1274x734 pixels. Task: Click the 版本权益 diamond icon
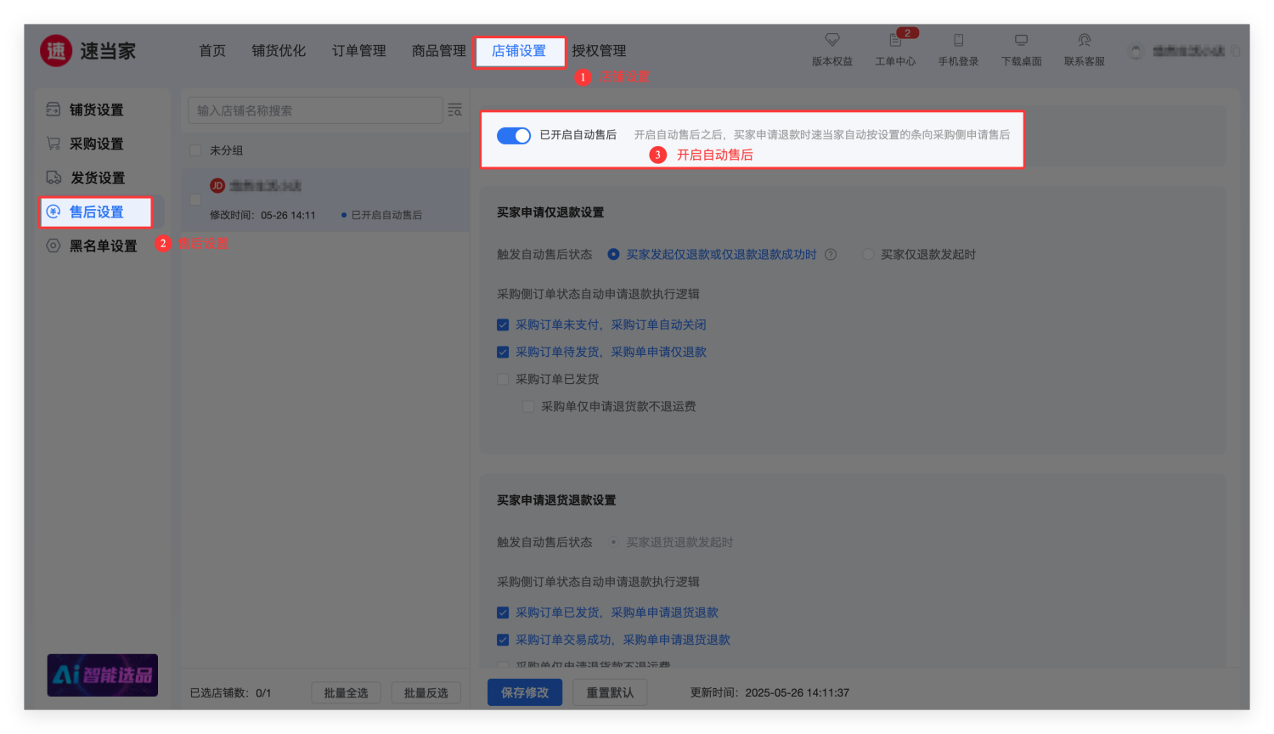(831, 40)
